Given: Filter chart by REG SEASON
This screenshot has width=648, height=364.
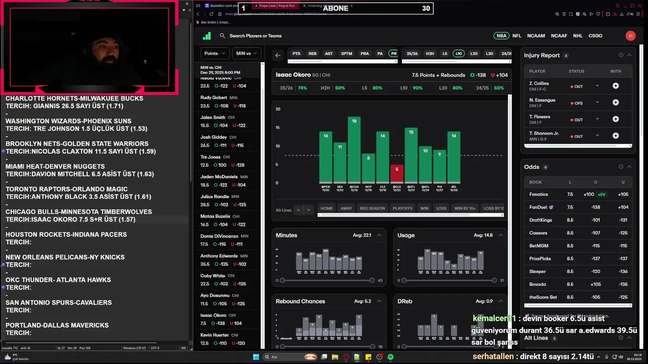Looking at the screenshot, I should tap(372, 208).
